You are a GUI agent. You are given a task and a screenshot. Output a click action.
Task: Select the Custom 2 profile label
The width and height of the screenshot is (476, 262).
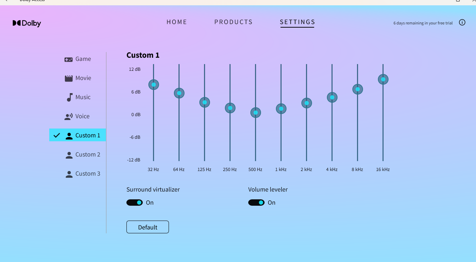point(88,154)
